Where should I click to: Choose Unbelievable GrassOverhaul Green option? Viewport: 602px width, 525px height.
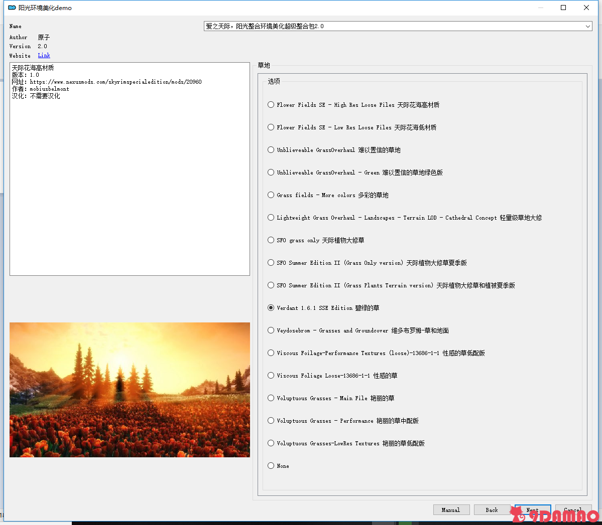[271, 172]
